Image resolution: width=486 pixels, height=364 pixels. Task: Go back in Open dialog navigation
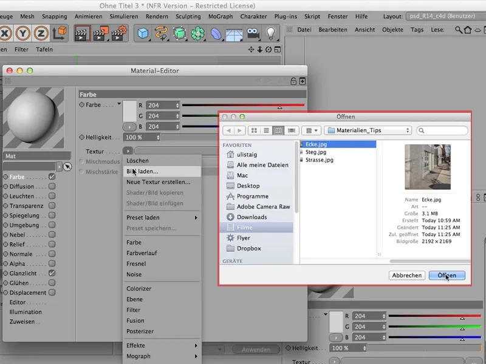tap(228, 130)
